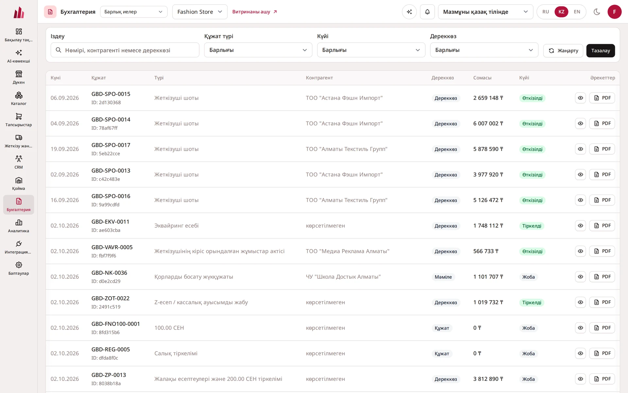Screen dimensions: 628x393
Task: Open Аналитика chart icon
Action: tap(19, 222)
